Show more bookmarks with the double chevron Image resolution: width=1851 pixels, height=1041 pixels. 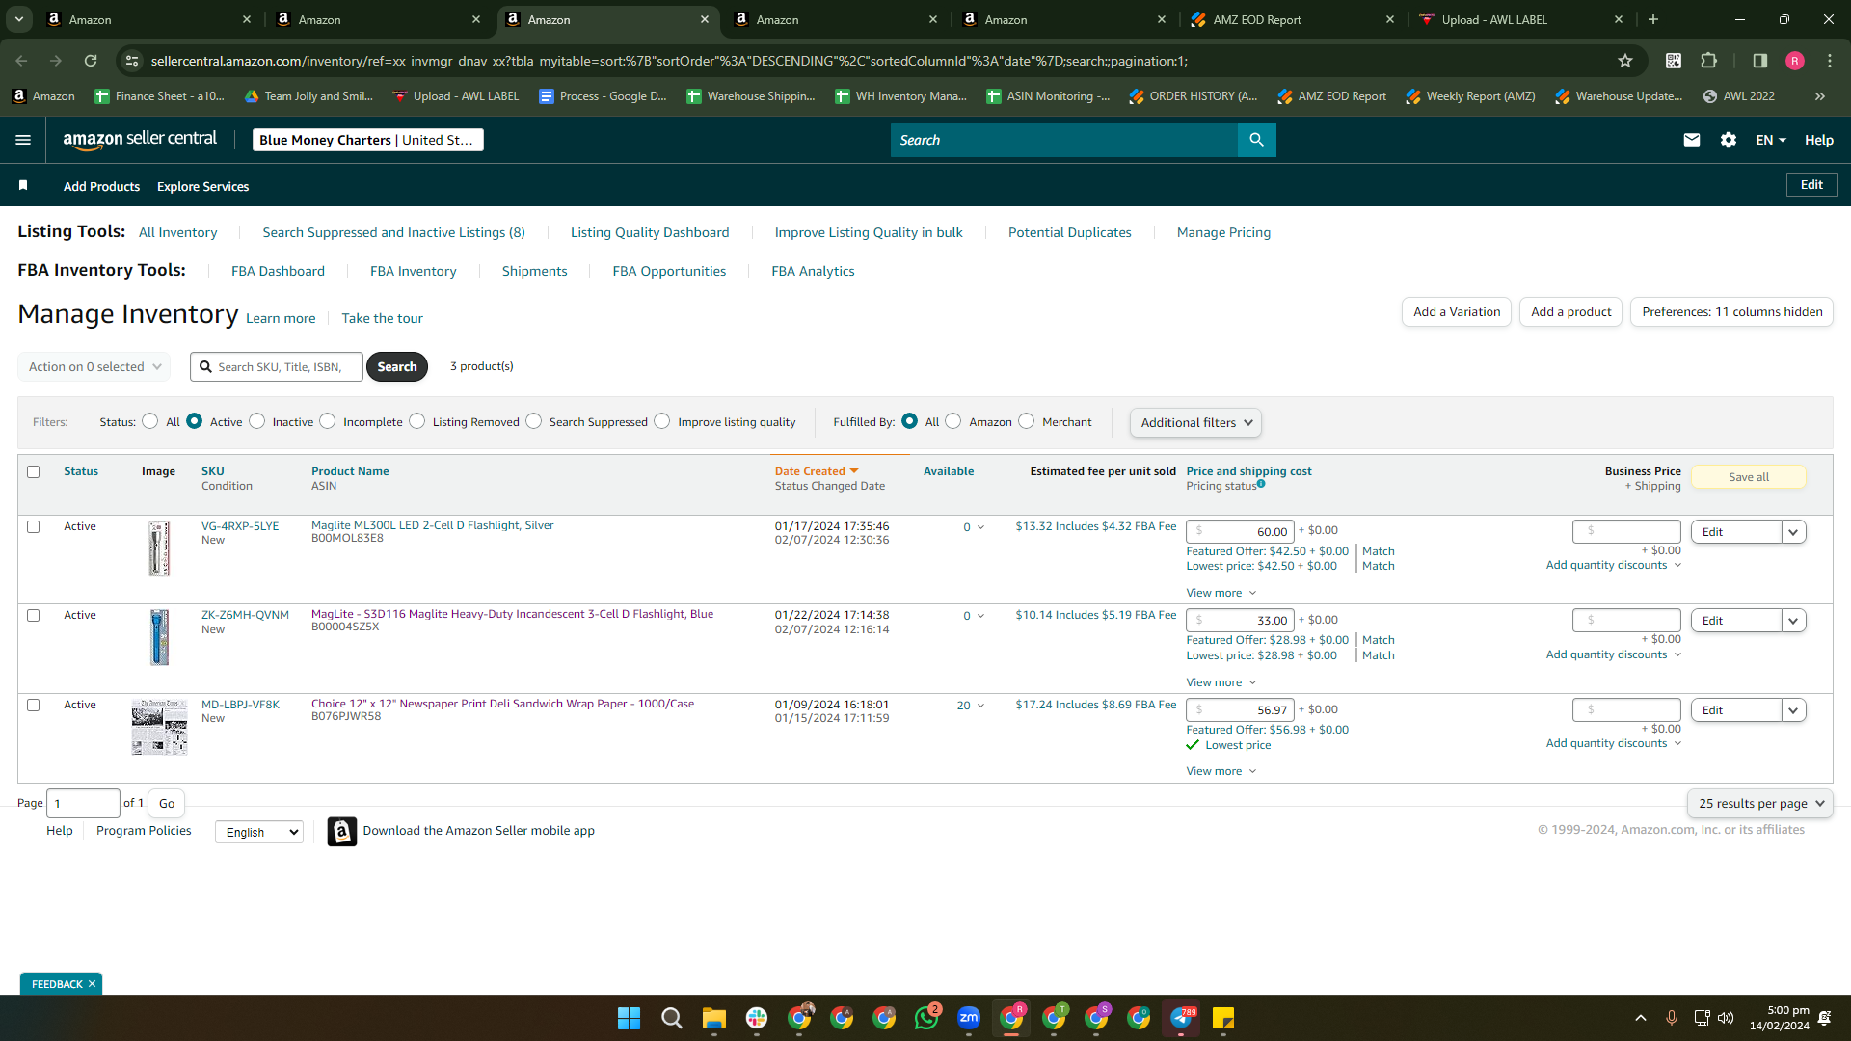(1820, 96)
